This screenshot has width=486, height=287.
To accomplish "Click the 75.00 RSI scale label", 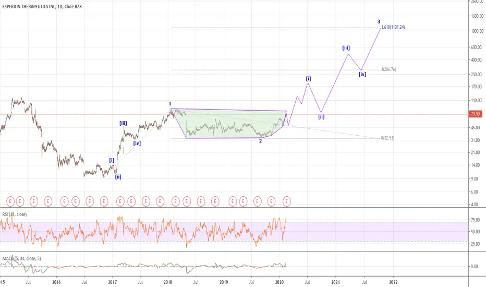I will [x=476, y=220].
